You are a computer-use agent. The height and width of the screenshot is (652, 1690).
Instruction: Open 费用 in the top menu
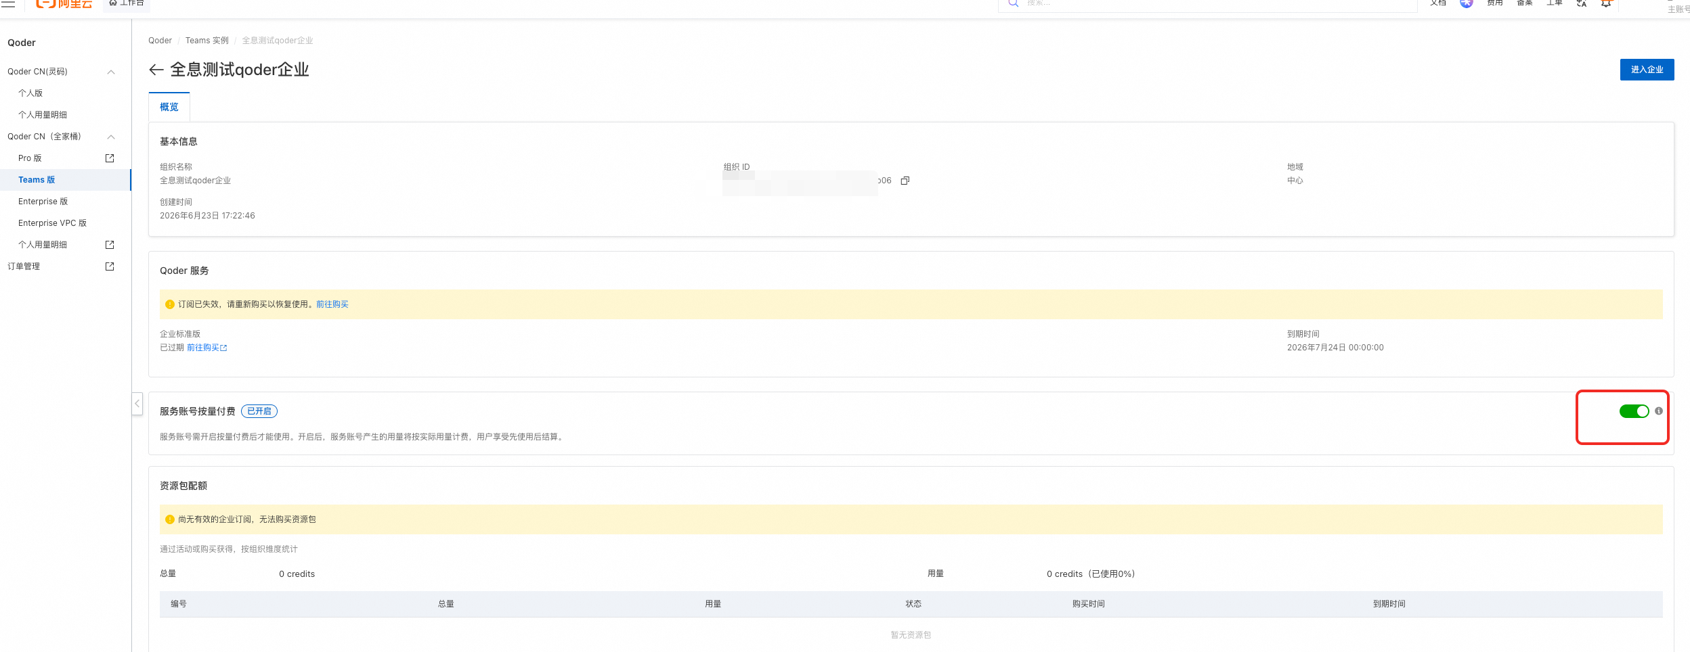(x=1495, y=3)
